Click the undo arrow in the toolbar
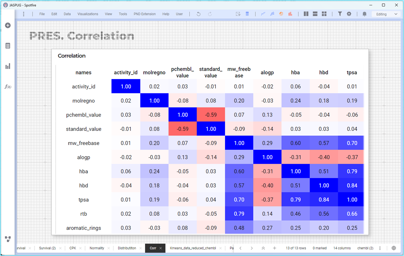Image resolution: width=404 pixels, height=256 pixels. tap(198, 14)
